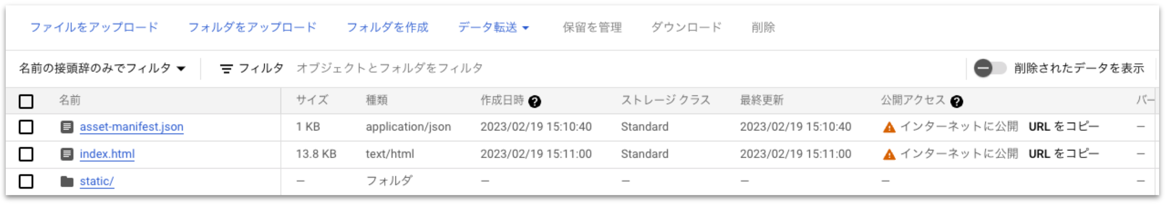Click フォルダを作成 in the toolbar
Screen dimensions: 1169x205
coord(387,28)
